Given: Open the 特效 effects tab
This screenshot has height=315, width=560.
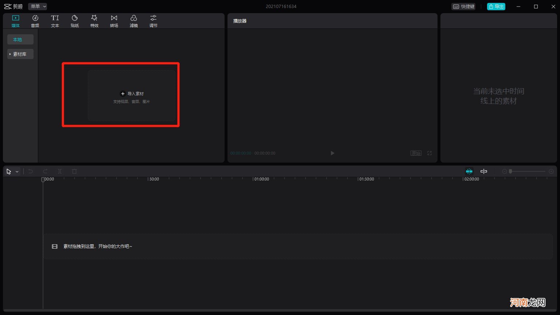Looking at the screenshot, I should click(x=94, y=21).
